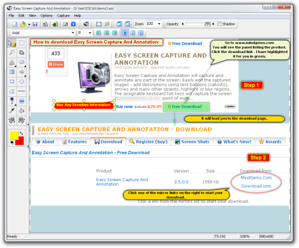Viewport: 299px width, 248px height.
Task: Click the Features tab on the captured page
Action: (x=75, y=142)
